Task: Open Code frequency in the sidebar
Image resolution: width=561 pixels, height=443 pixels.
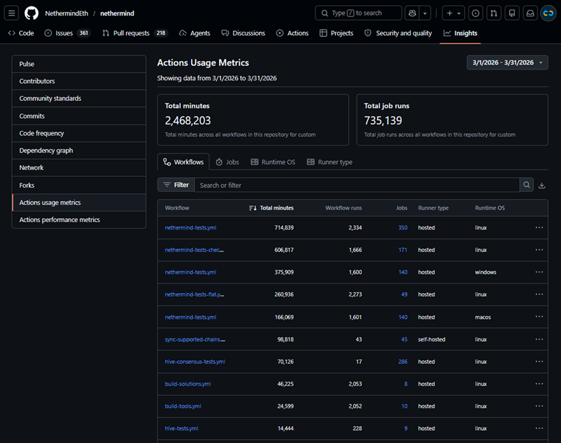Action: click(x=79, y=133)
